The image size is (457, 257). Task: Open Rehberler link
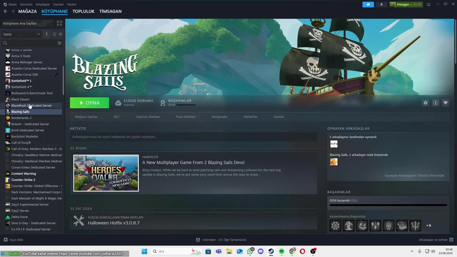[x=251, y=117]
